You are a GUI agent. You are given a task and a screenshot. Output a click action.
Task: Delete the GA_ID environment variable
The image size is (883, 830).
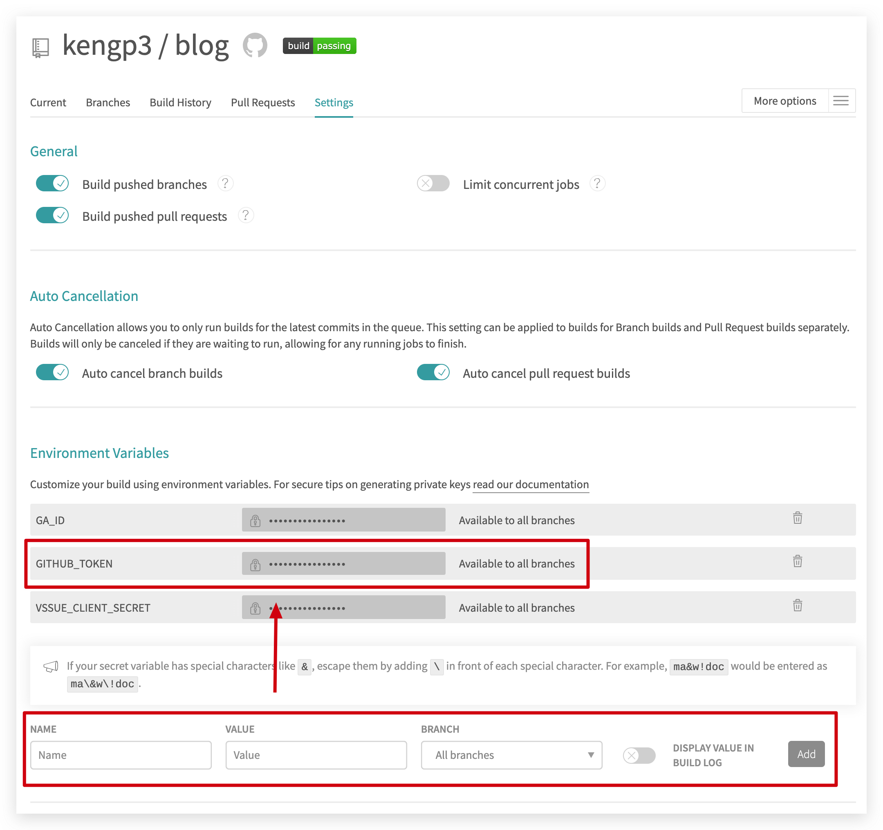point(798,518)
